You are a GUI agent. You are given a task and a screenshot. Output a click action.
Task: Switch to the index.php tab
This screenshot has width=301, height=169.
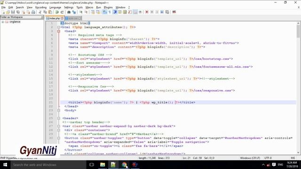(x=55, y=18)
